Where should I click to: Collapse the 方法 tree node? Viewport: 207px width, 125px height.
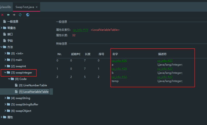(x=2, y=47)
